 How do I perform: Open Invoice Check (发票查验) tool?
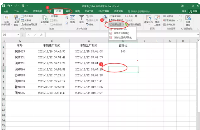point(188,20)
